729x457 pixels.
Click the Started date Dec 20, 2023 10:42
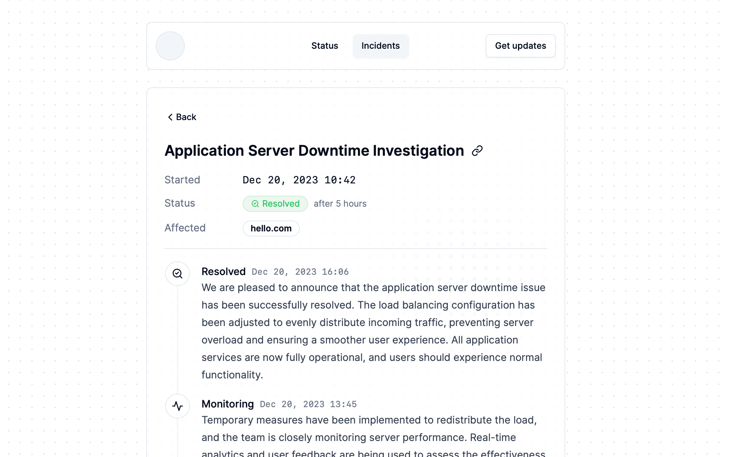point(299,180)
